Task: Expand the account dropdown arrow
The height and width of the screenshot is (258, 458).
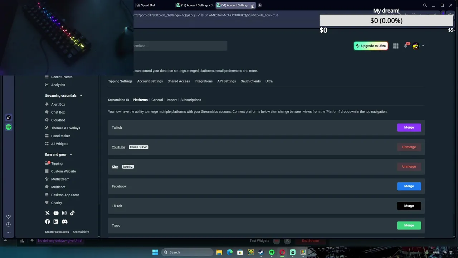Action: coord(423,46)
